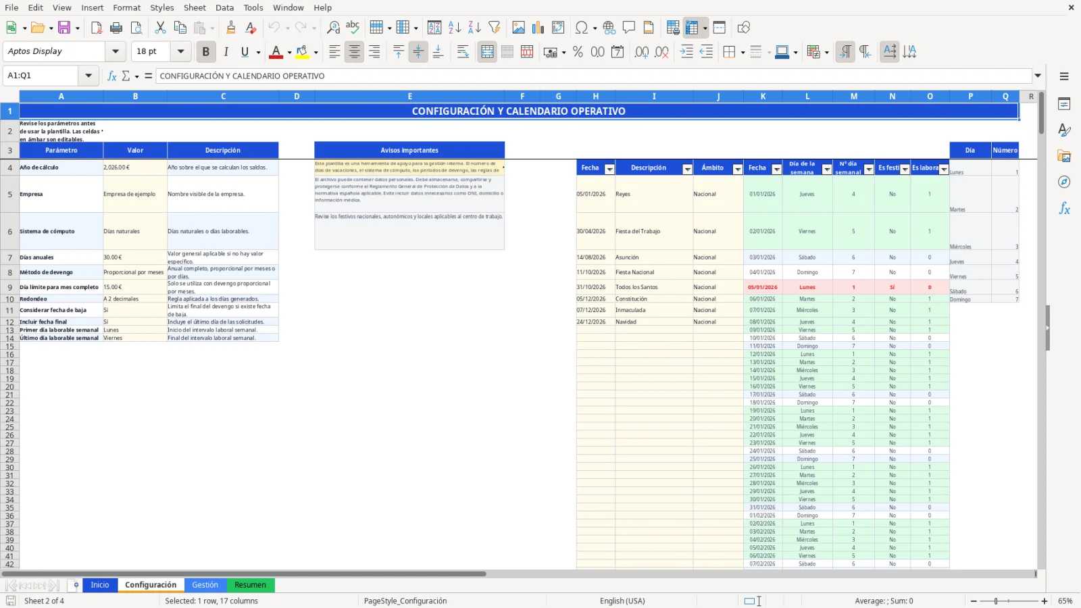1081x608 pixels.
Task: Toggle Bold formatting
Action: (x=206, y=52)
